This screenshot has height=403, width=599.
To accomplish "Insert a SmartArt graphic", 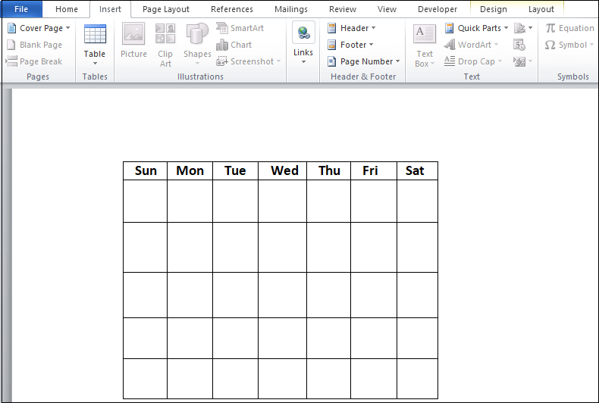I will (240, 28).
